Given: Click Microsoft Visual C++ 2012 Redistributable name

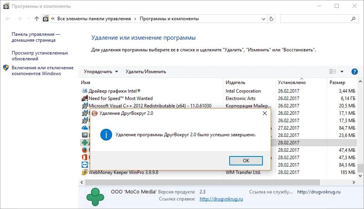Looking at the screenshot, I should [x=150, y=106].
